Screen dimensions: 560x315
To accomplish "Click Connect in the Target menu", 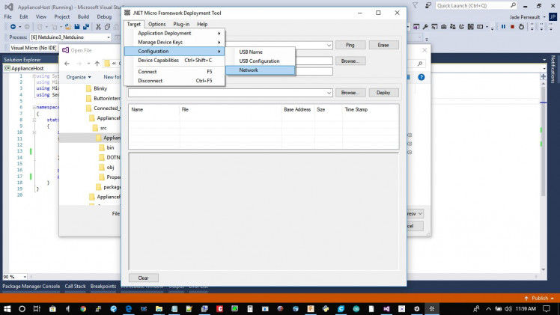I will [174, 72].
